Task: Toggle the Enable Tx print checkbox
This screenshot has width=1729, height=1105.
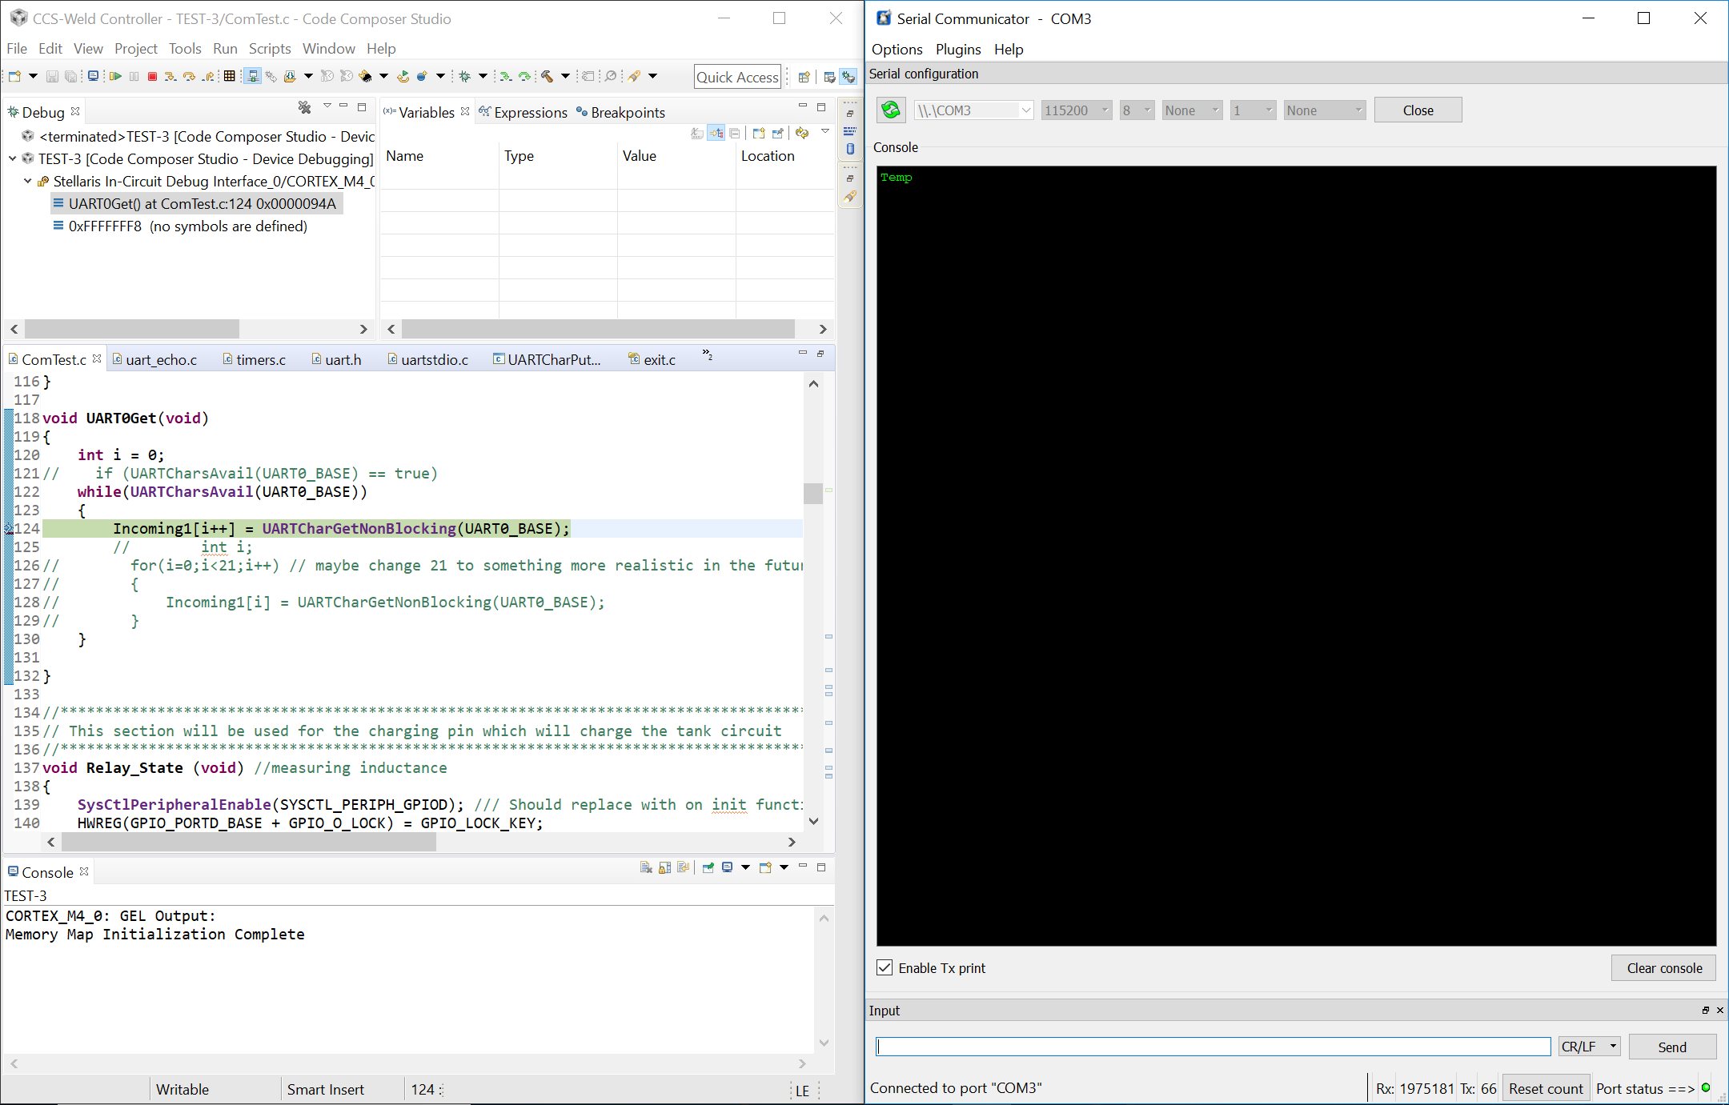Action: coord(885,968)
